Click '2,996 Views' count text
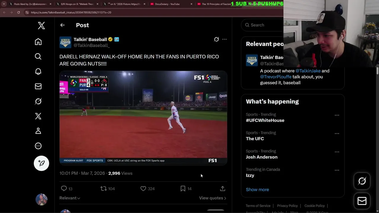Viewport: 379px width, 213px height. 120,173
